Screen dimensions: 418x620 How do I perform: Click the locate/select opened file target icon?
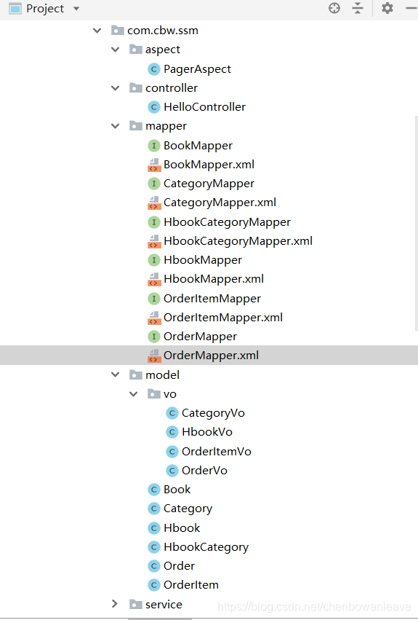click(334, 8)
